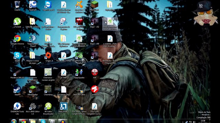Click the 13:58 taskbar clock

coord(203,121)
